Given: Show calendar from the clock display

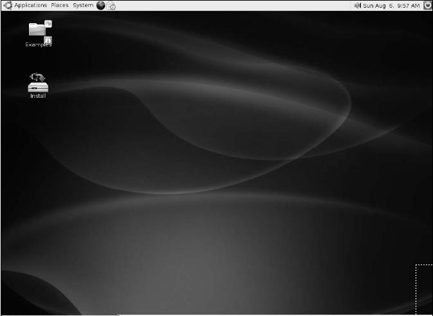Looking at the screenshot, I should click(x=391, y=6).
